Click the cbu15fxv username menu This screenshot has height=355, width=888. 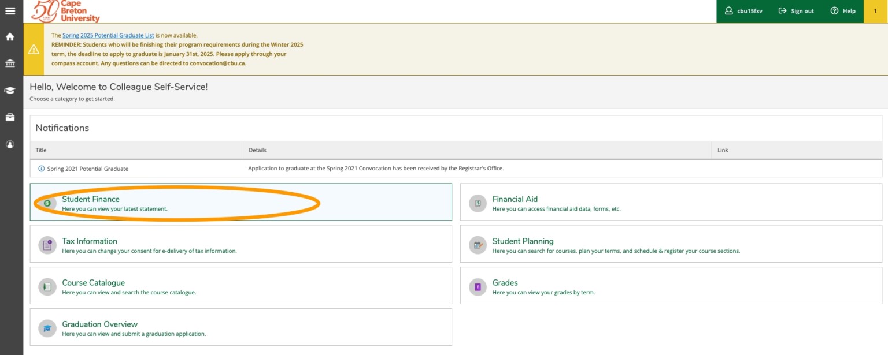pos(743,11)
